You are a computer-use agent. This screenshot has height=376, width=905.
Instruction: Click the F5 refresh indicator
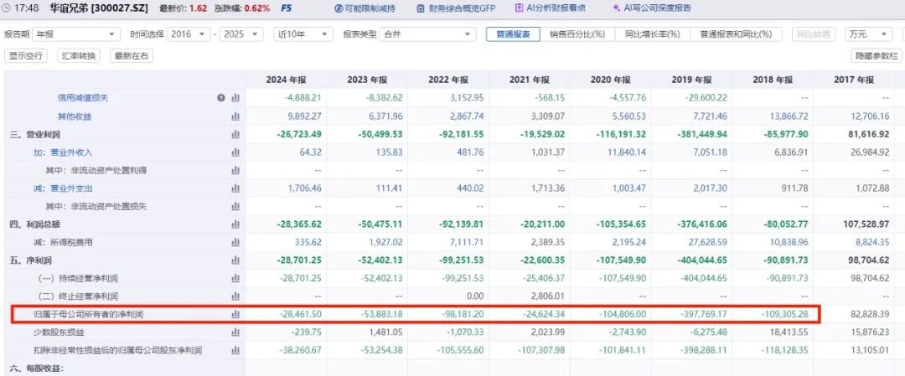pyautogui.click(x=286, y=8)
